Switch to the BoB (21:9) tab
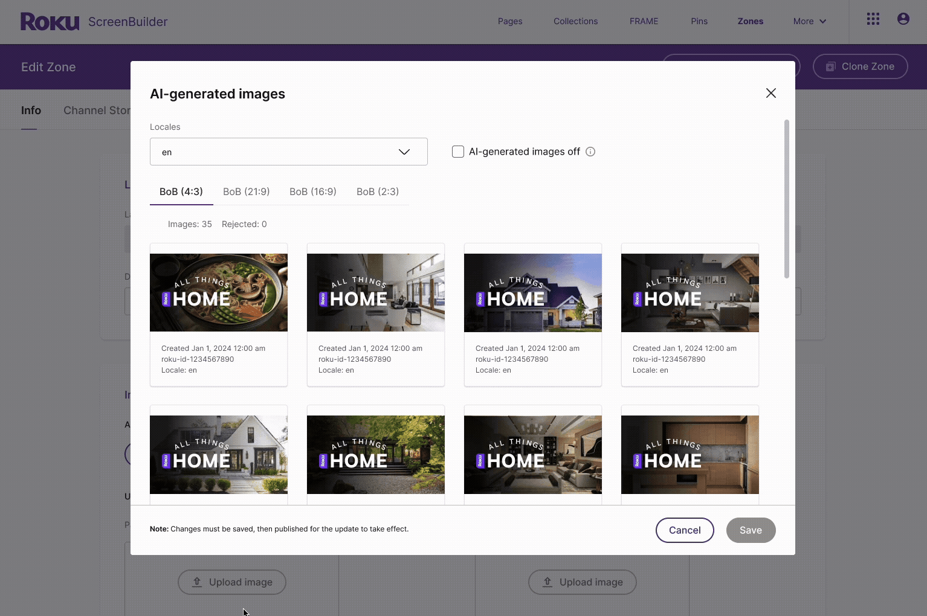927x616 pixels. [x=247, y=191]
